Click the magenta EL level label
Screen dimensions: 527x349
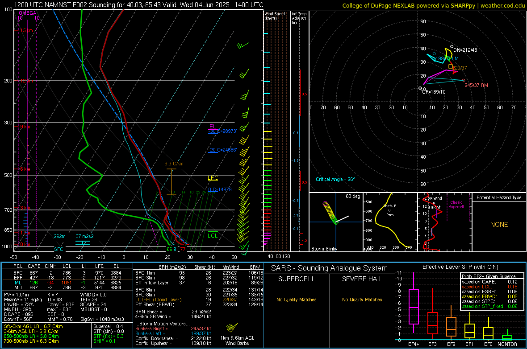[x=213, y=126]
